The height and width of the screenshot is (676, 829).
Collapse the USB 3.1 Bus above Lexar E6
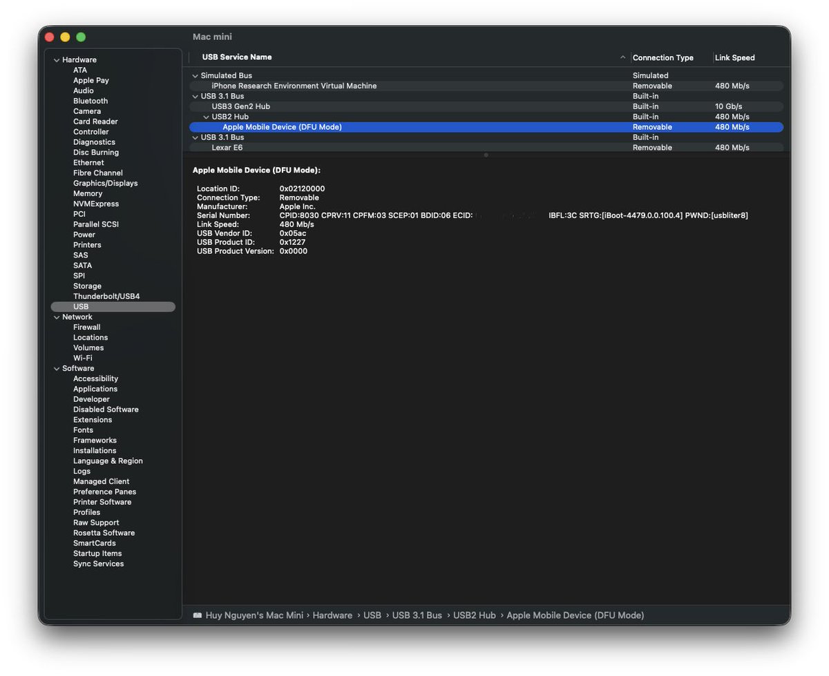click(x=195, y=137)
